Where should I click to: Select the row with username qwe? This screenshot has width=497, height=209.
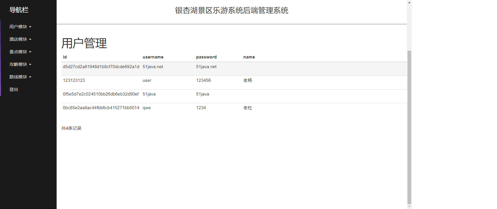click(147, 108)
